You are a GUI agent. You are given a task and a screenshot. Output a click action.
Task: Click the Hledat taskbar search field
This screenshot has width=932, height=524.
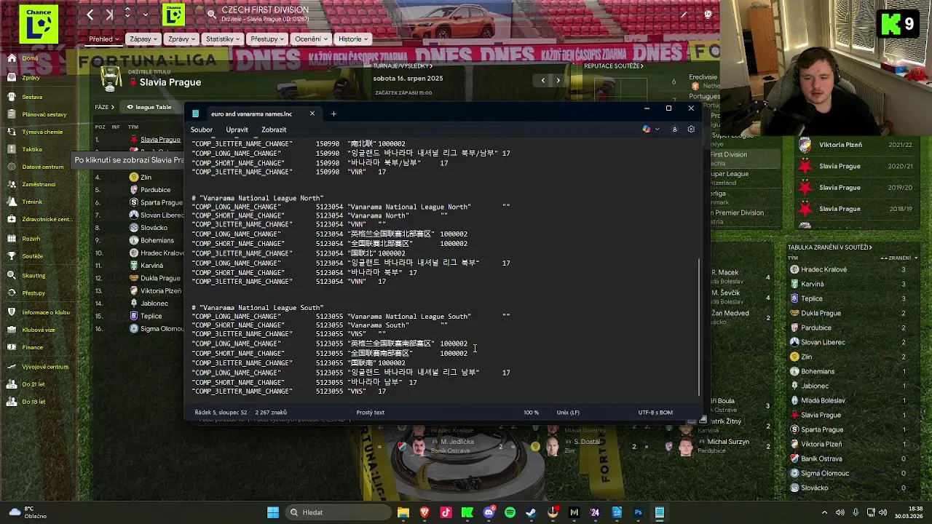(339, 512)
